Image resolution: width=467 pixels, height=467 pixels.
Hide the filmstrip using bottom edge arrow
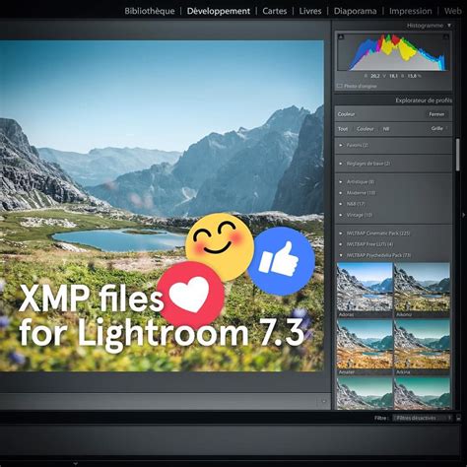pos(76,463)
